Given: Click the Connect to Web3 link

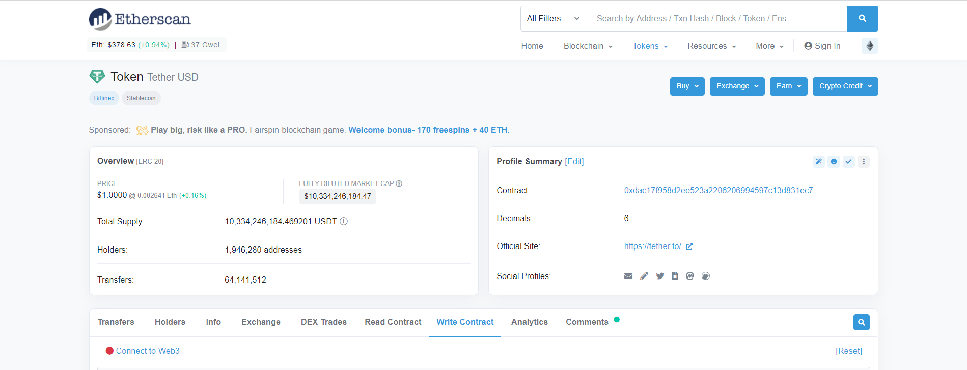Looking at the screenshot, I should click(x=148, y=351).
